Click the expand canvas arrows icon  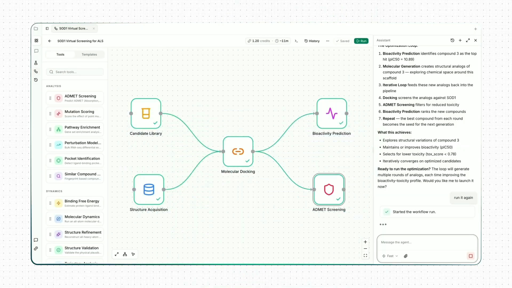point(117,254)
